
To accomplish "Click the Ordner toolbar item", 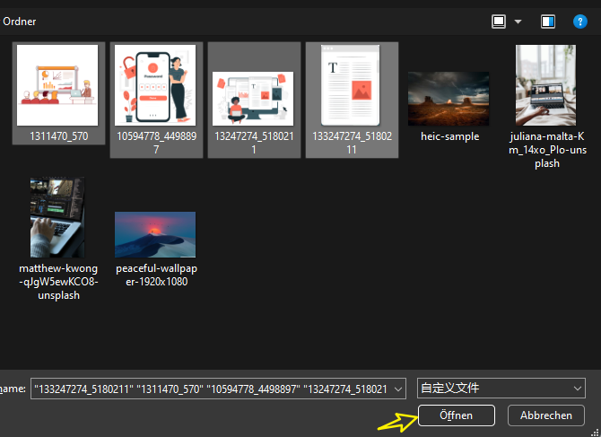I will click(20, 20).
